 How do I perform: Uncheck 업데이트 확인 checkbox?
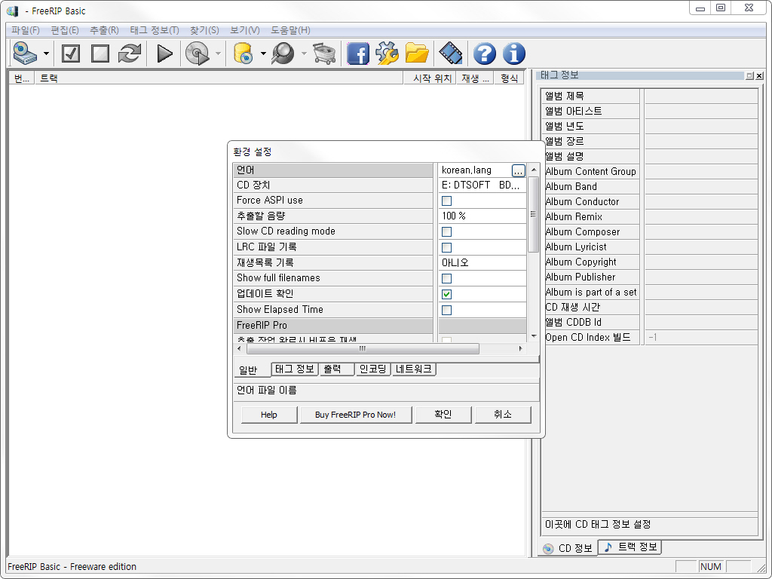[446, 294]
